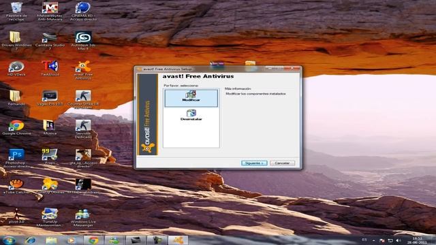Open TuneUp Mantenimiento desktop shortcut
Screen dimensions: 436x245
point(50,218)
